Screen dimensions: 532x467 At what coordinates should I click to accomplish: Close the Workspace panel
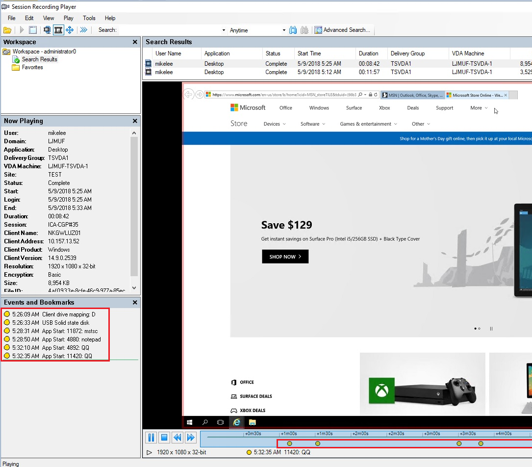click(135, 42)
